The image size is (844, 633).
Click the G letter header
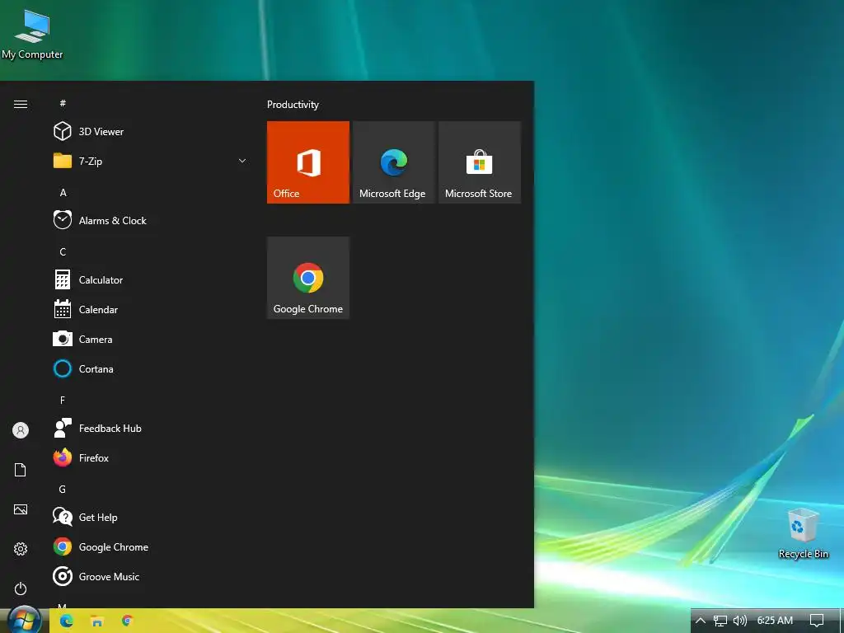click(x=63, y=489)
